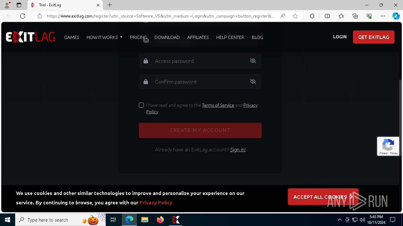Add this page to favorites star icon
The width and height of the screenshot is (403, 226).
295,16
